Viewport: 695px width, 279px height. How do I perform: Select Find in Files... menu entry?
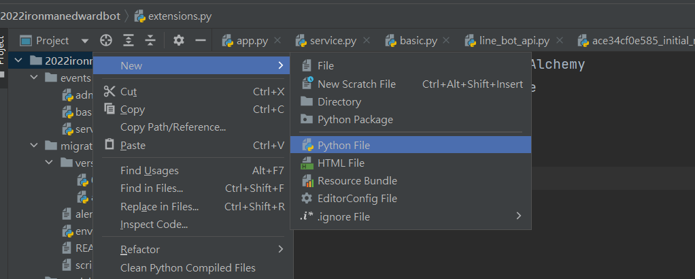152,188
